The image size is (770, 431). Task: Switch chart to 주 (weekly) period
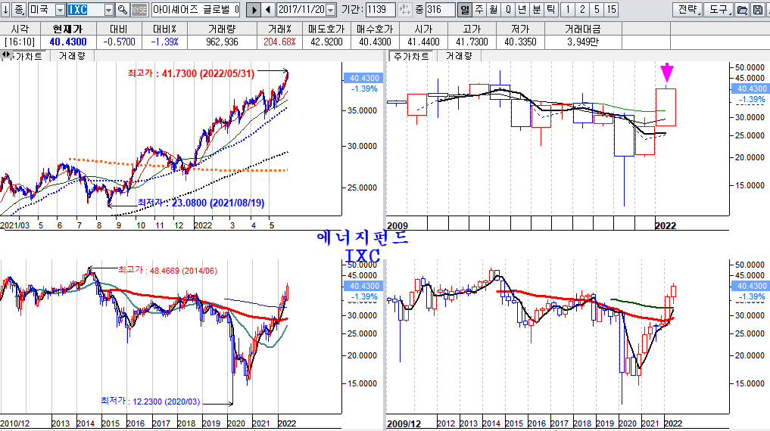[479, 10]
